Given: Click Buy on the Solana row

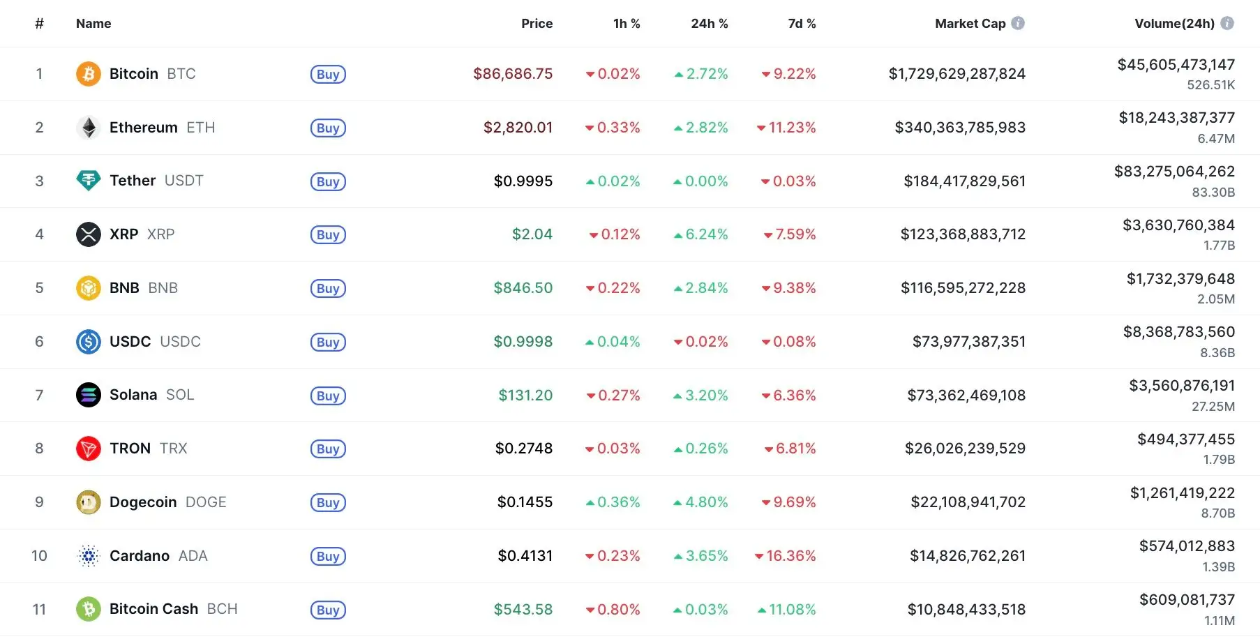Looking at the screenshot, I should pyautogui.click(x=328, y=395).
